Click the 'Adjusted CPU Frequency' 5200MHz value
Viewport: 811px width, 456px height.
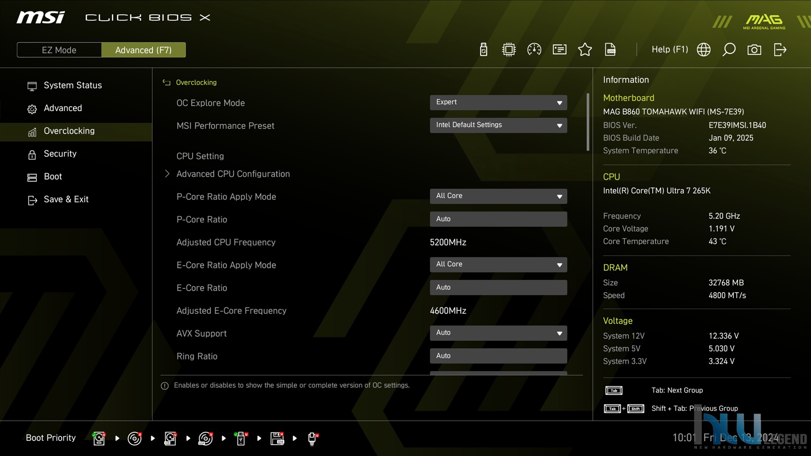click(448, 242)
